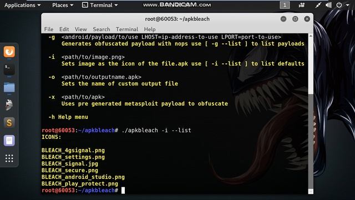
Task: Open the File menu in the terminal
Action: (x=49, y=29)
